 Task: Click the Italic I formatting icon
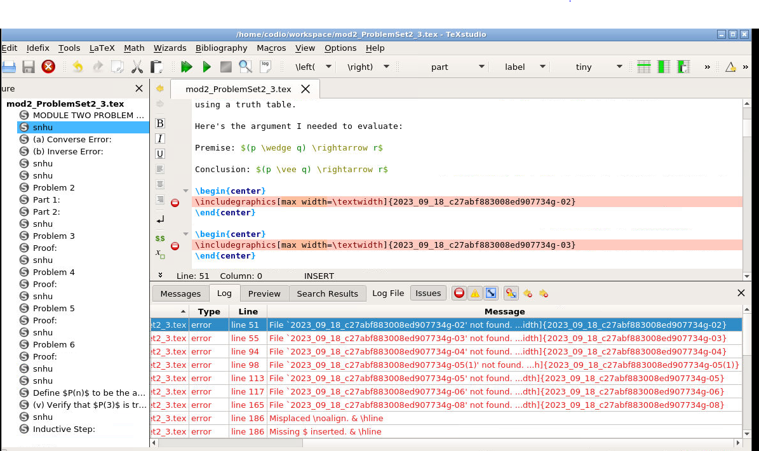coord(160,138)
